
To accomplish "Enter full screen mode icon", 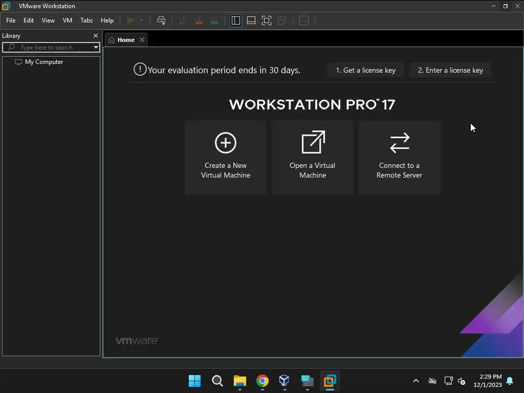I will 266,20.
